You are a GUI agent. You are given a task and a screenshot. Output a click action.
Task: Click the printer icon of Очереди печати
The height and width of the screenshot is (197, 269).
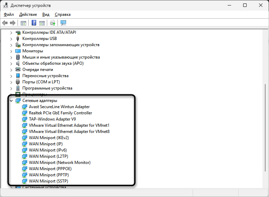coord(18,70)
